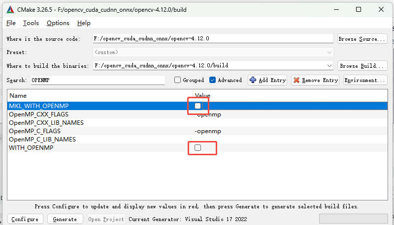Check the Grouped checkbox
The height and width of the screenshot is (225, 394).
(178, 80)
